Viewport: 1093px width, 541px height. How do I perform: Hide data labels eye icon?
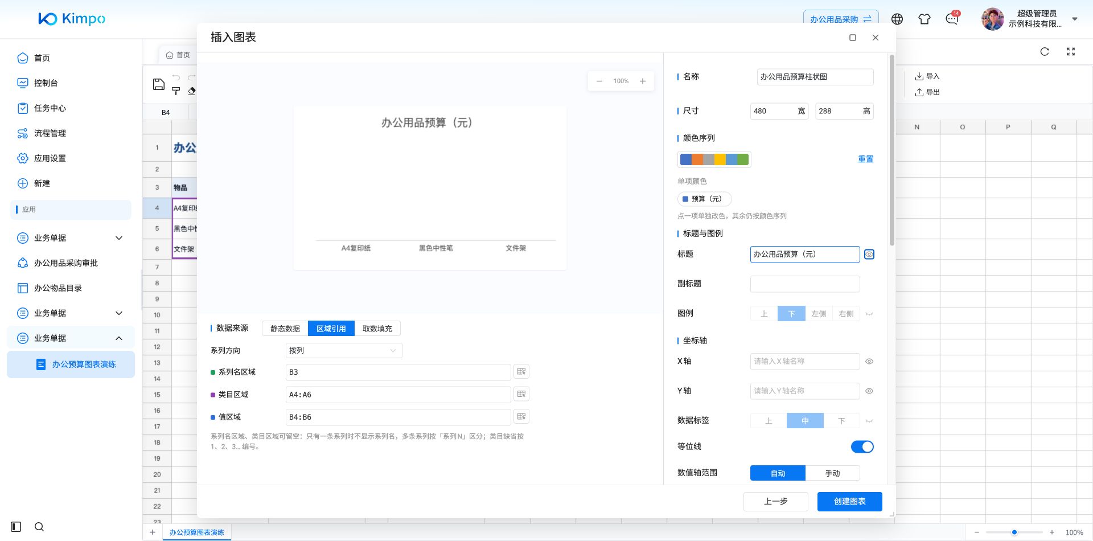[x=869, y=421]
